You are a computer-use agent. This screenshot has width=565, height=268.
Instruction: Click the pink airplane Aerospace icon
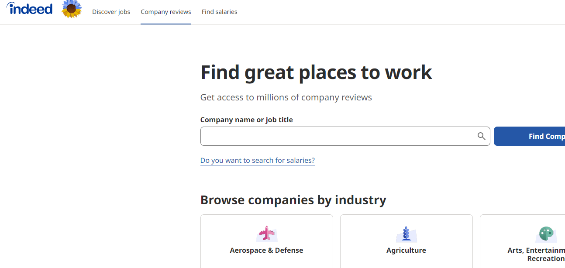pyautogui.click(x=266, y=234)
